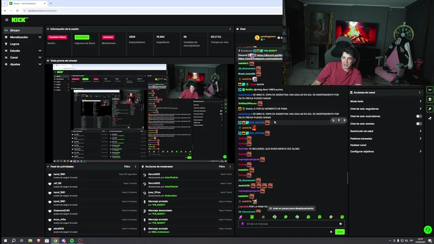Click the reply arrow on hovered message

(333, 120)
